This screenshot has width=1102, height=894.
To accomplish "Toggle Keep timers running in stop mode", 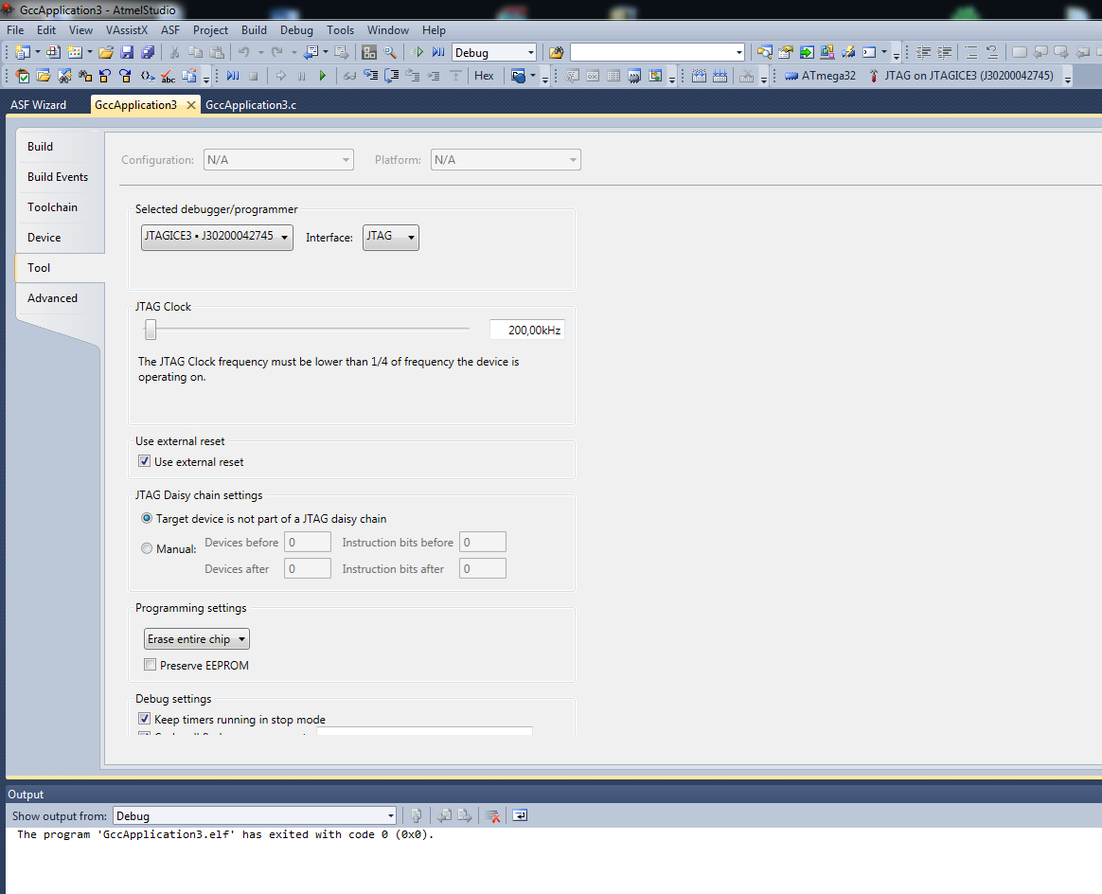I will pos(144,718).
